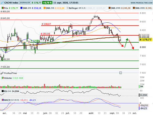Click the 8 280,98 resistance label
The image size is (153, 115).
(45, 34)
